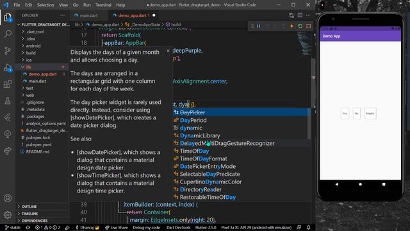Open Dart DevTools from status bar
410x231 pixels.
178,227
